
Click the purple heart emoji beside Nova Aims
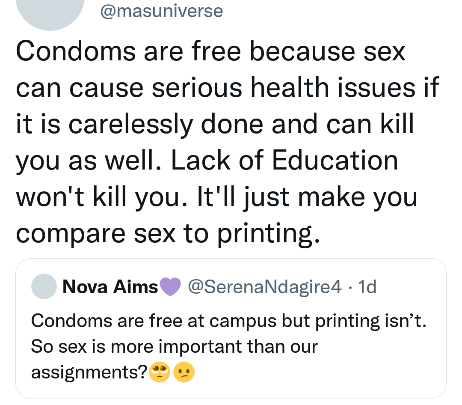170,287
